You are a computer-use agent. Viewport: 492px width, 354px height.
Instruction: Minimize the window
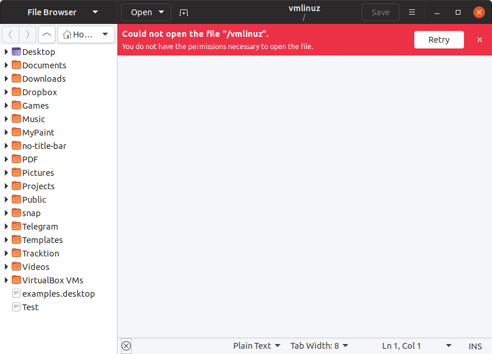[x=436, y=12]
